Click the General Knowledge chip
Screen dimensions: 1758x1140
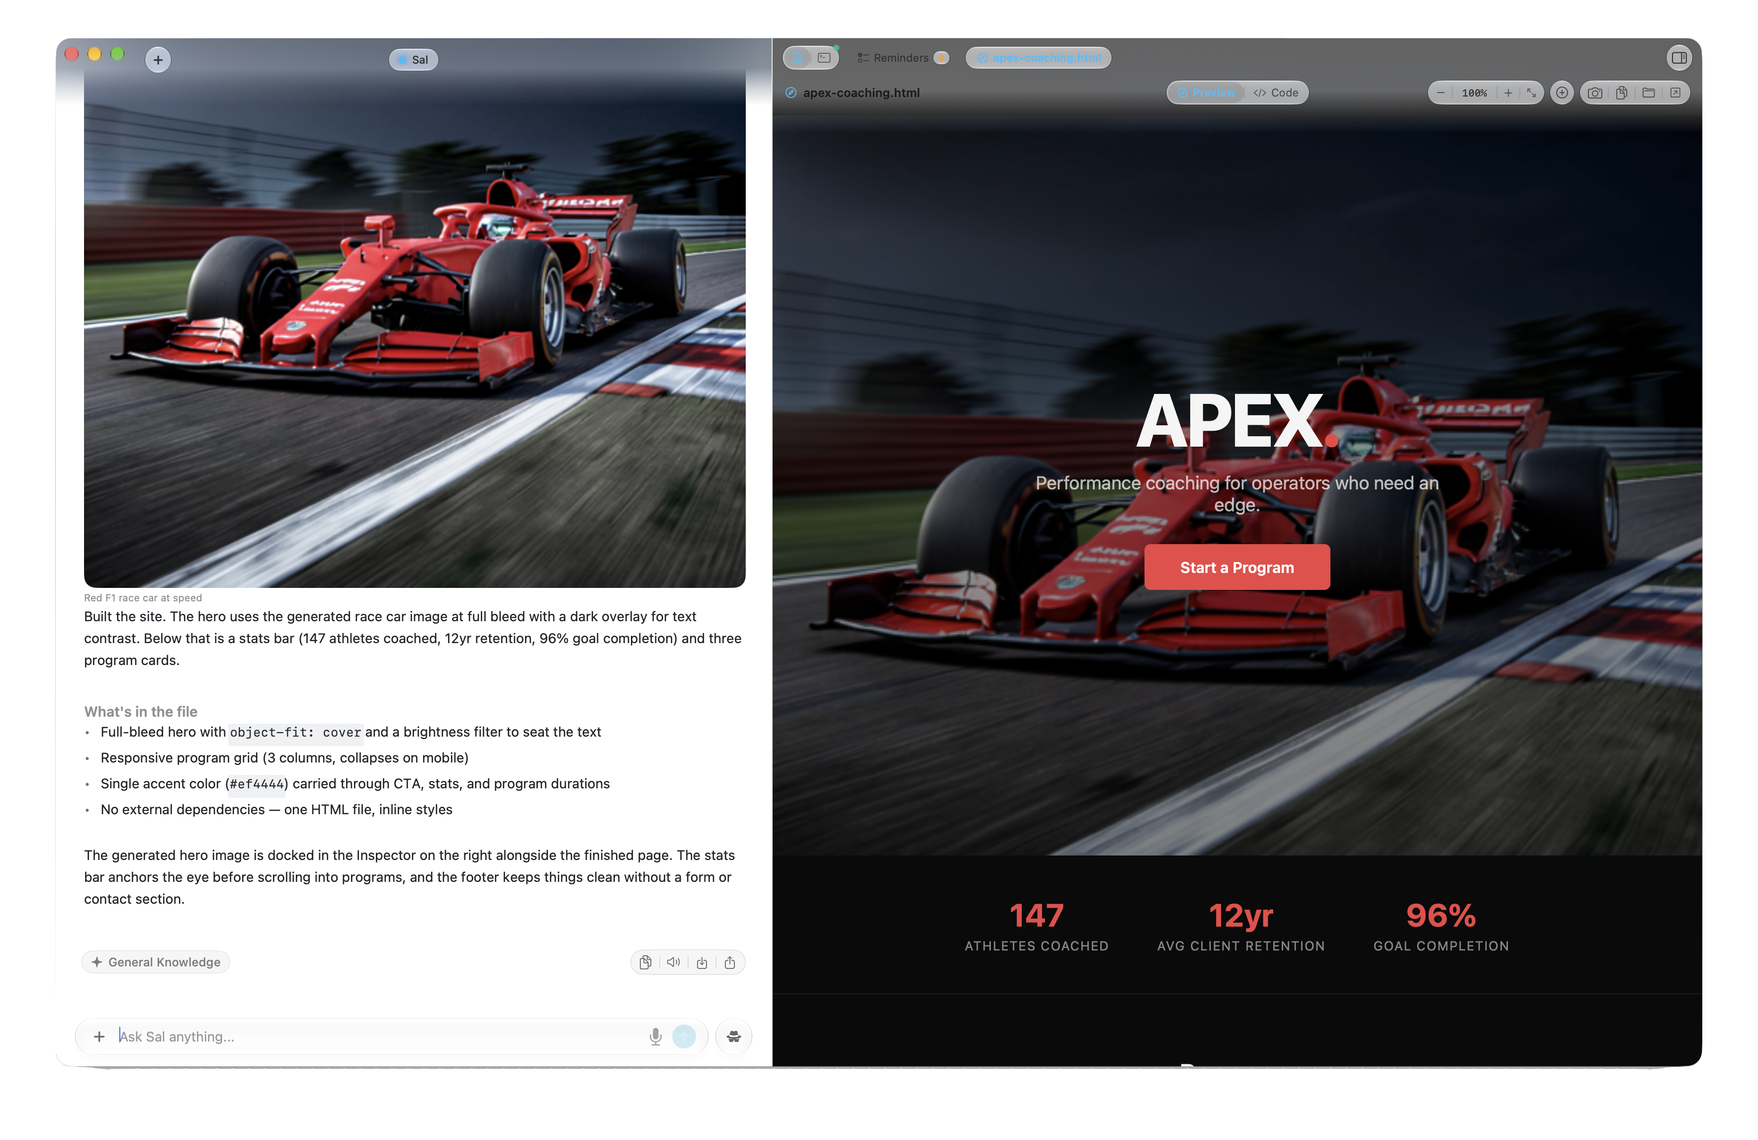(156, 961)
